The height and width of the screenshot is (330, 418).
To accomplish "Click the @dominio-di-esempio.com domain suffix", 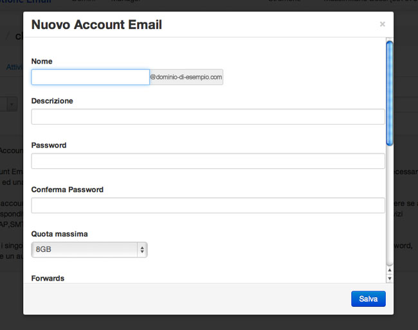I will click(186, 78).
